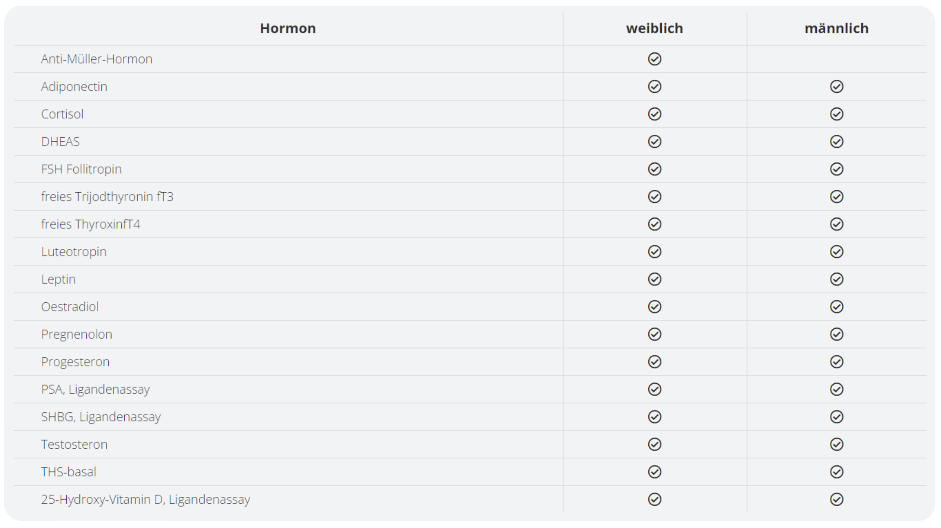Click the männlich checkmark for Testosteron

point(836,445)
